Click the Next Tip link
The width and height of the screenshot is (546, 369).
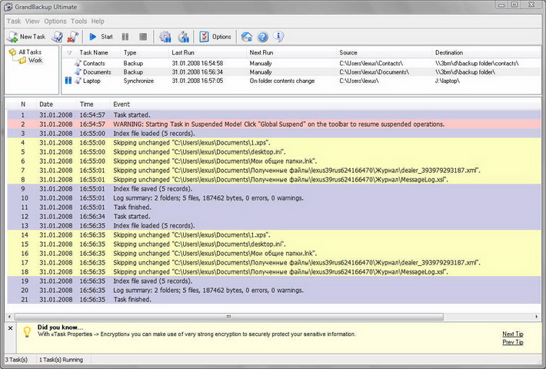(512, 334)
